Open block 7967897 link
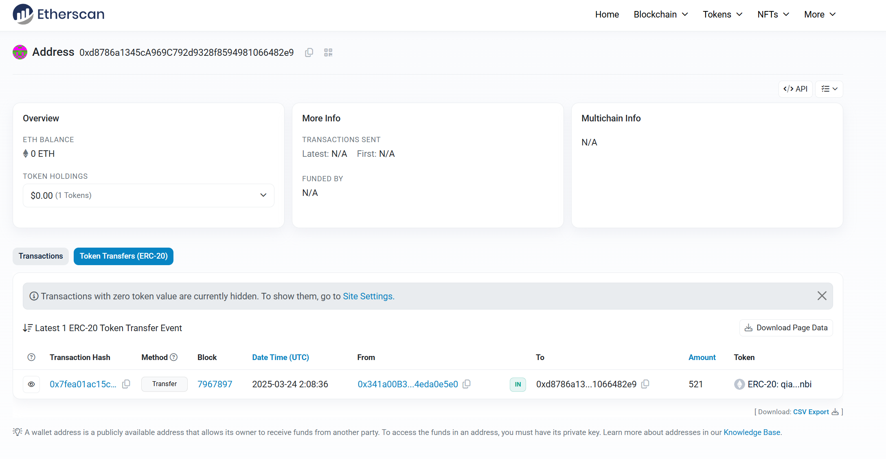This screenshot has height=459, width=886. coord(215,384)
